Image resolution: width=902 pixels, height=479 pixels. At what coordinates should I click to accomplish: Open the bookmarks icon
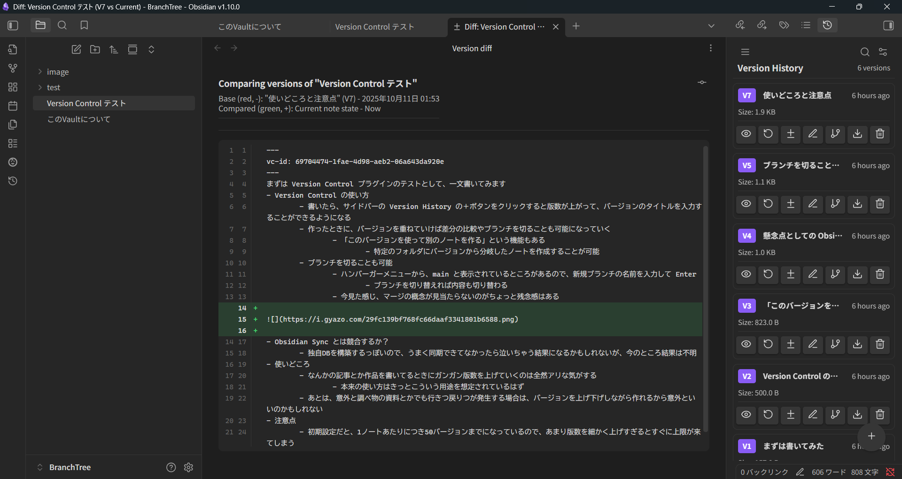pyautogui.click(x=84, y=25)
